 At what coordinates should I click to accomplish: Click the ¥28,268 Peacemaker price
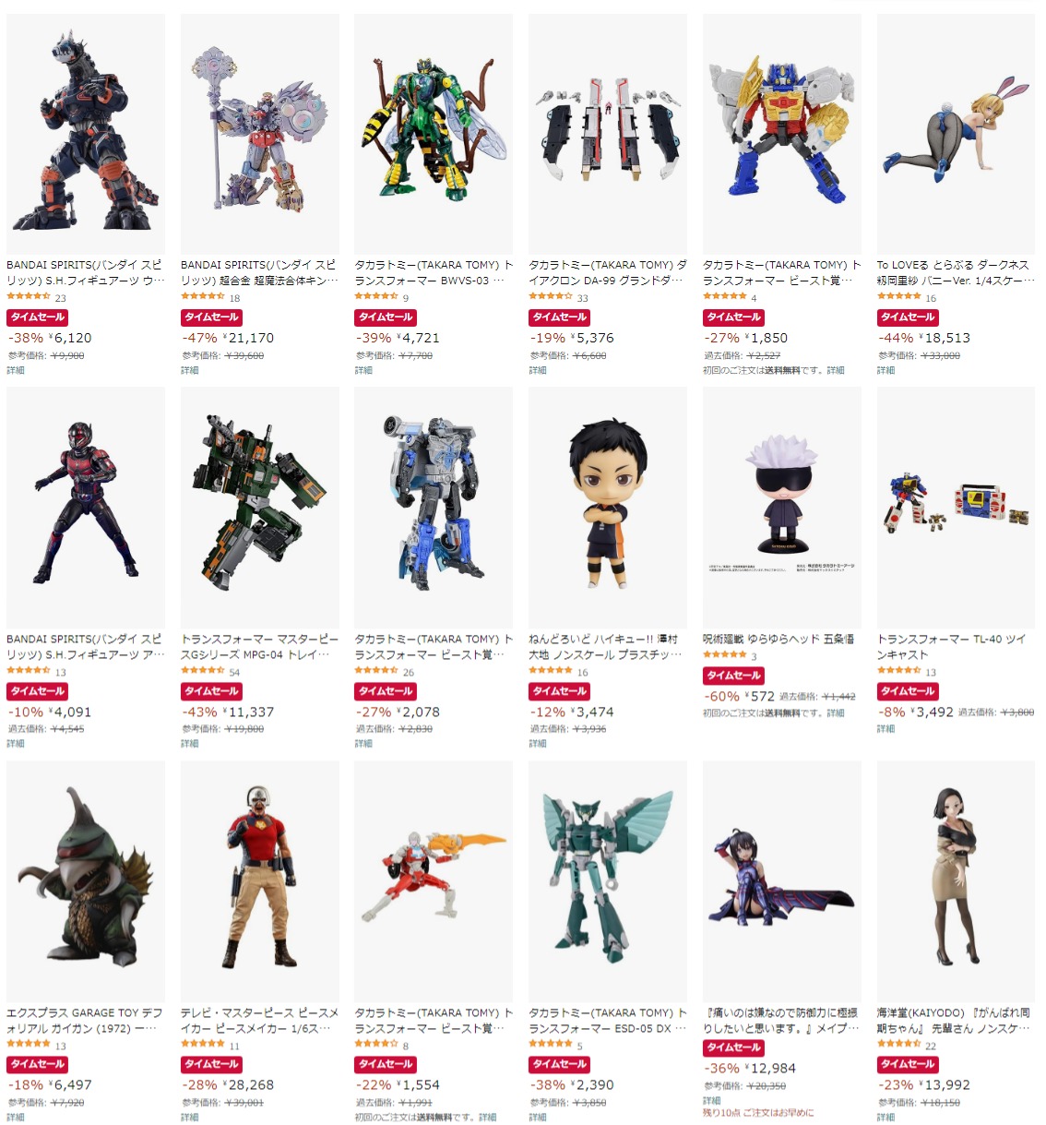[x=250, y=1085]
